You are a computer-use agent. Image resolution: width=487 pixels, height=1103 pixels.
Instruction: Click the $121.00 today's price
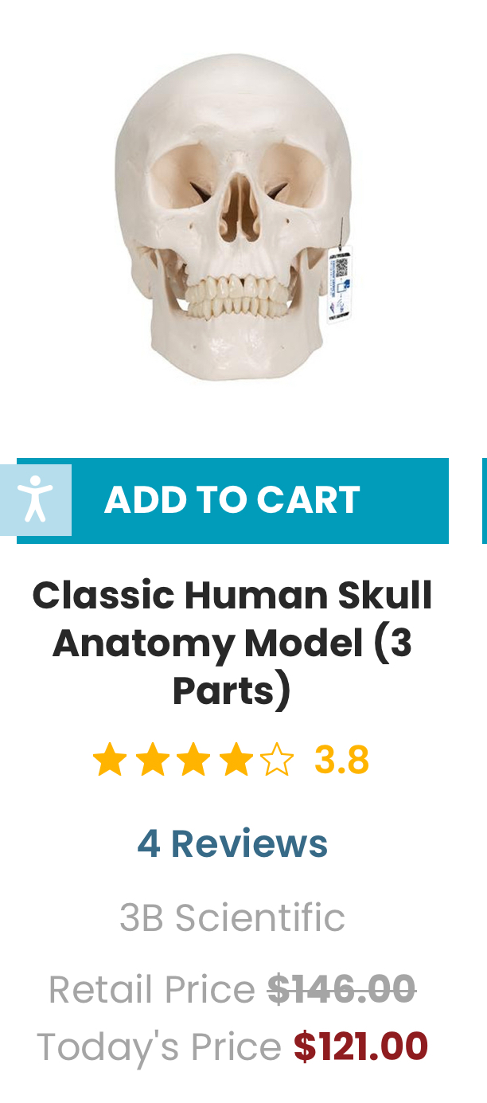360,1046
